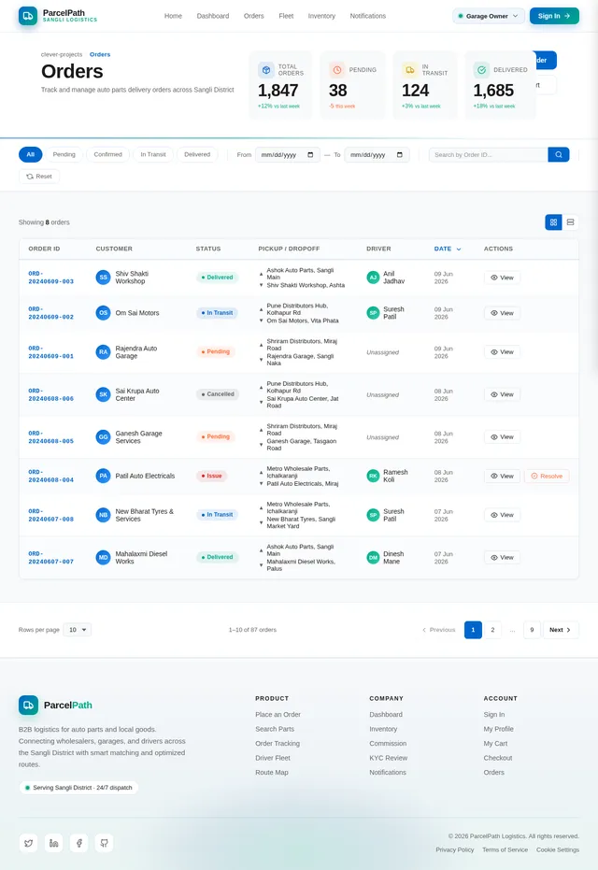Click the magnifier search button
The height and width of the screenshot is (870, 598).
(558, 155)
